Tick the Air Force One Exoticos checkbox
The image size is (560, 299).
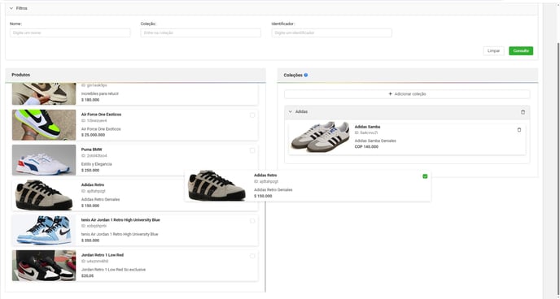[252, 115]
